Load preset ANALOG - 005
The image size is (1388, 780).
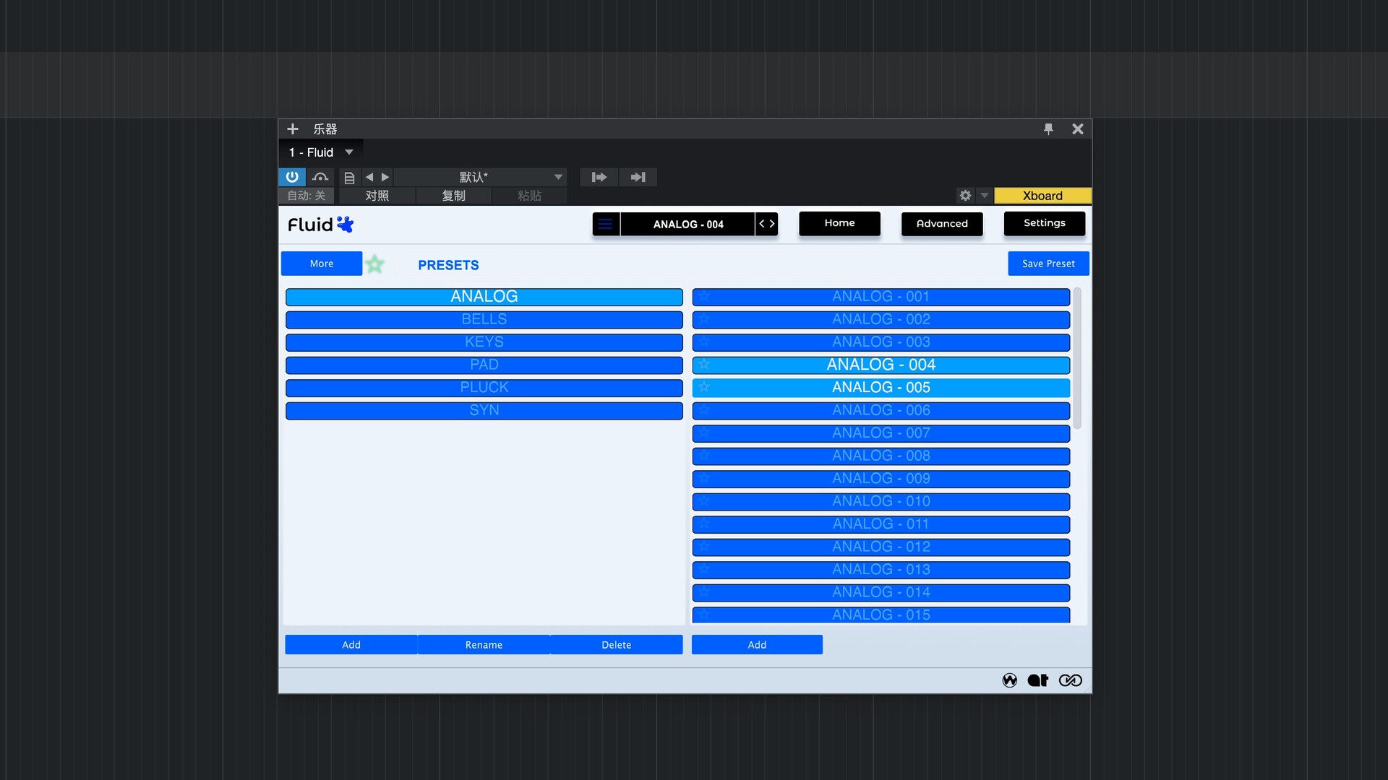(x=881, y=388)
